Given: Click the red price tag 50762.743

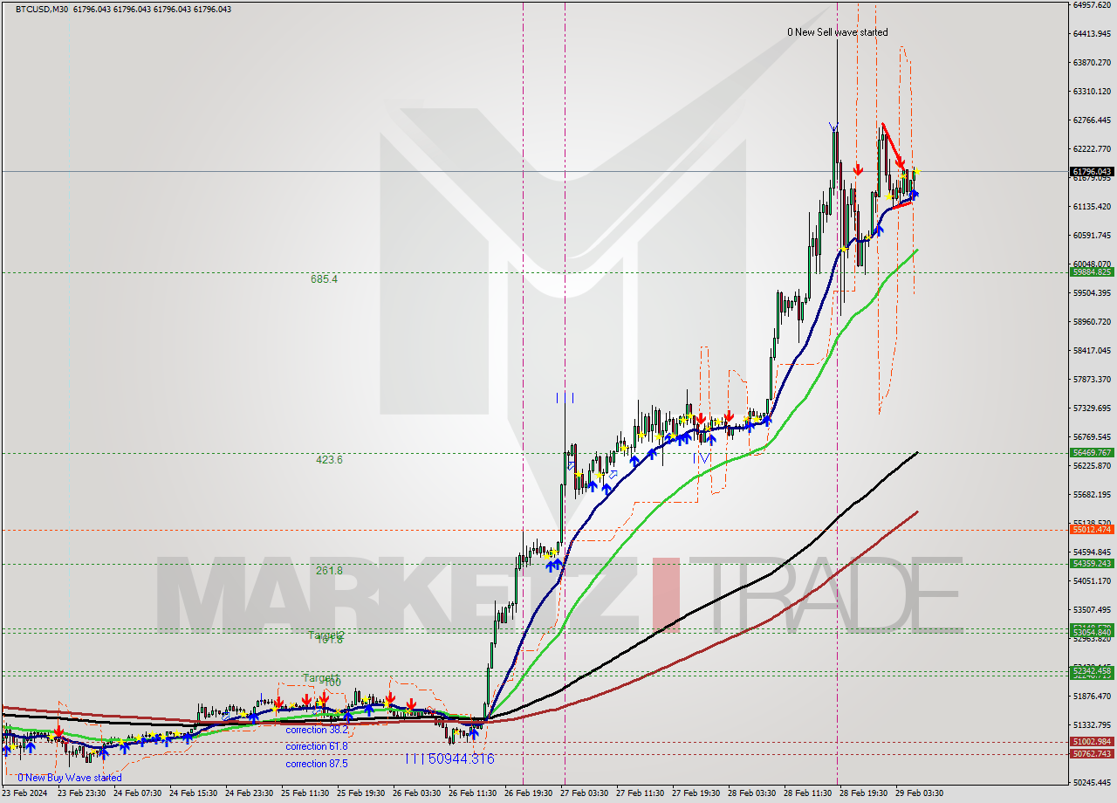Looking at the screenshot, I should [x=1091, y=754].
